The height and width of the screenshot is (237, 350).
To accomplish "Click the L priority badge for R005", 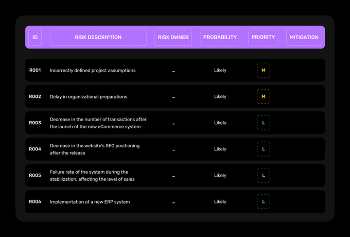I will tap(264, 175).
